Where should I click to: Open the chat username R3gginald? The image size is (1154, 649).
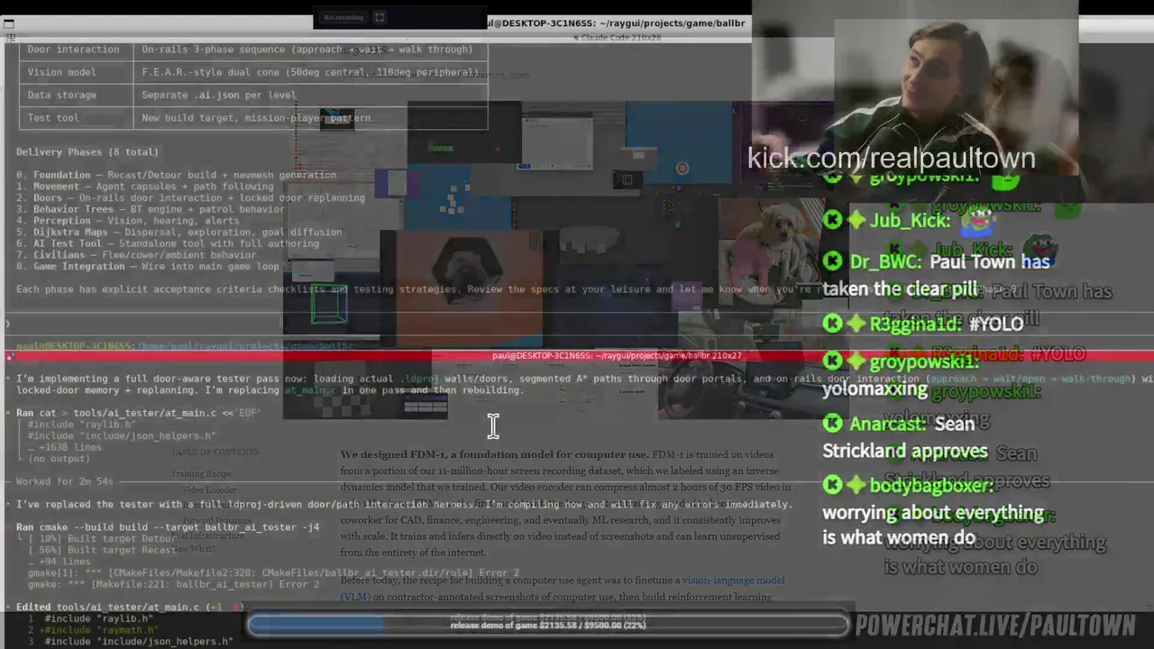pyautogui.click(x=916, y=324)
